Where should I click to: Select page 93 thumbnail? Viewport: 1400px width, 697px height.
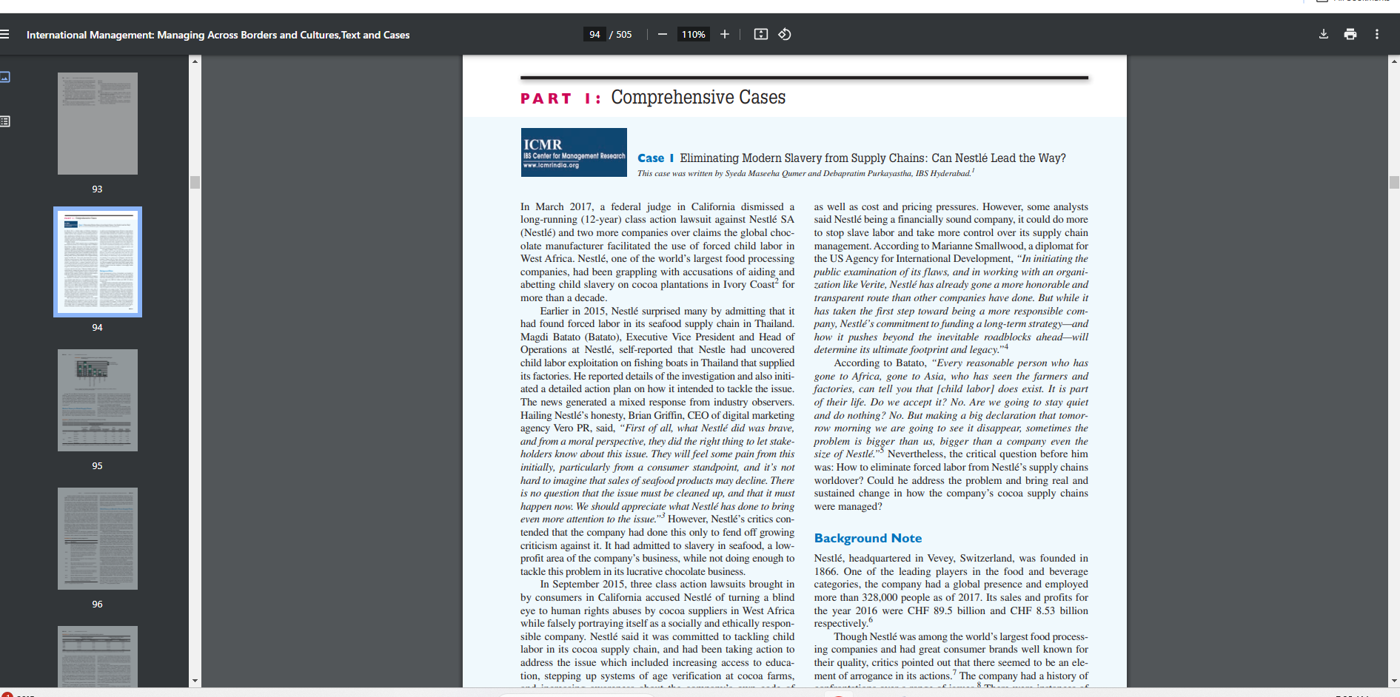tap(98, 124)
